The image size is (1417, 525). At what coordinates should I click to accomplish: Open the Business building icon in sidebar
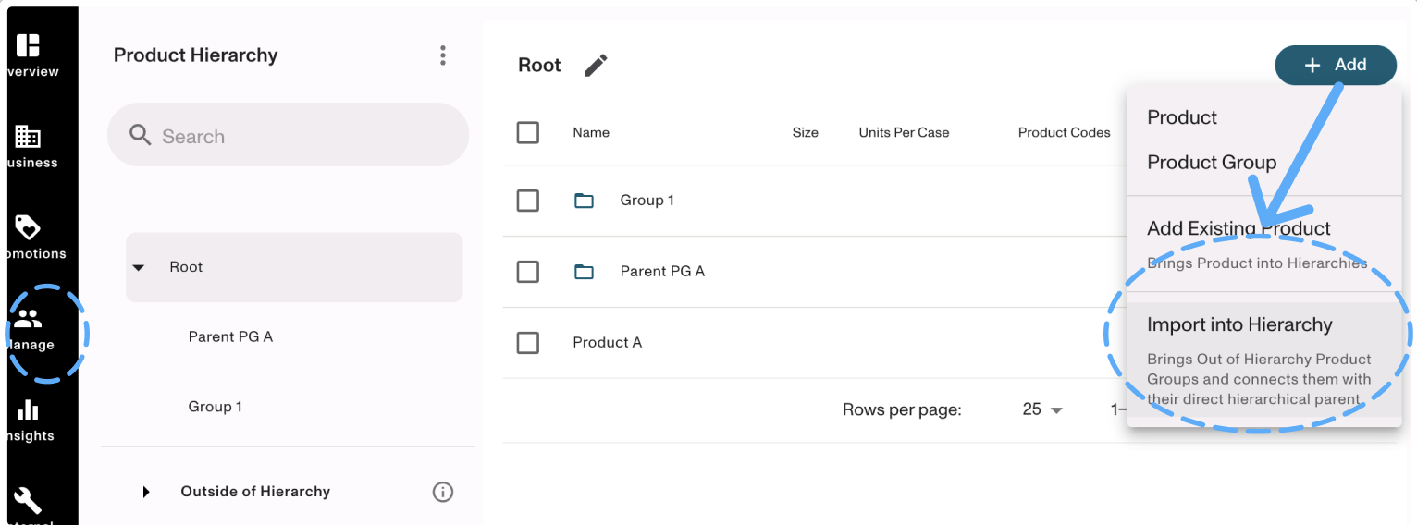28,137
